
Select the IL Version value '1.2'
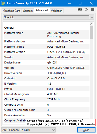tap(49, 84)
